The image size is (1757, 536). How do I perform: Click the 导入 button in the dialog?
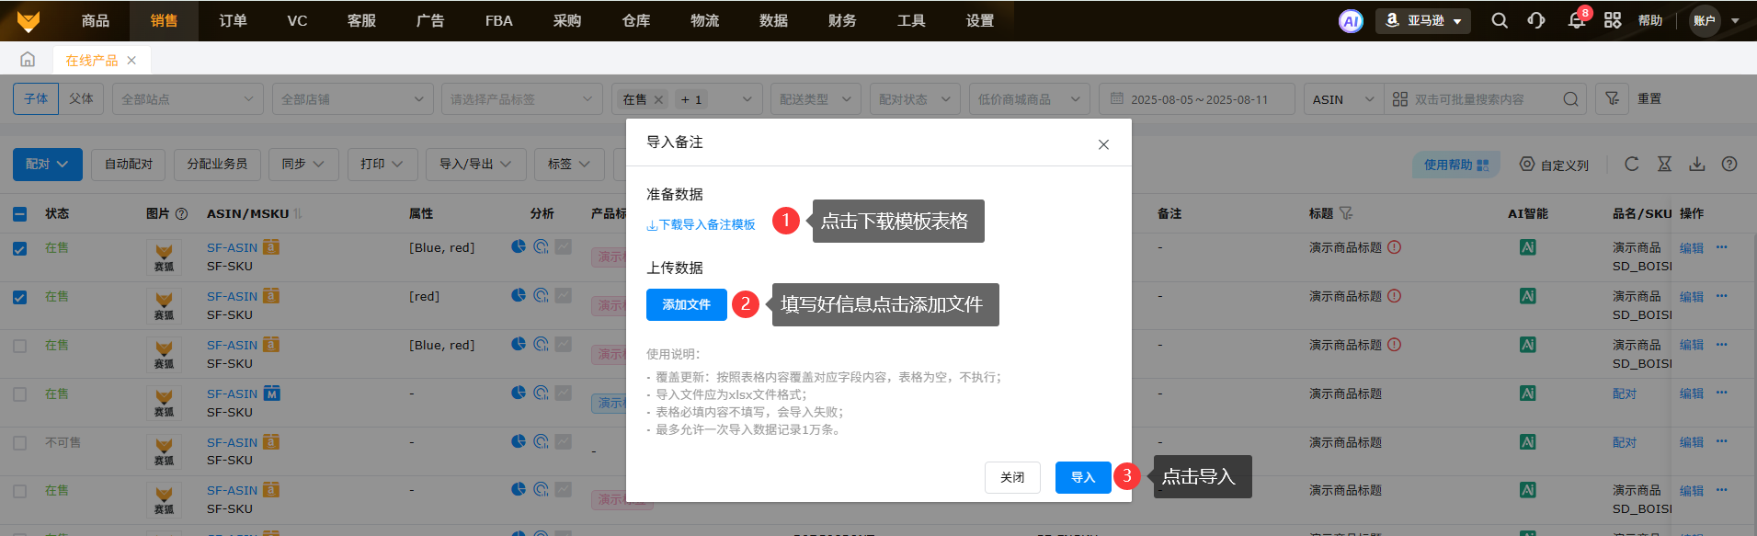1083,477
